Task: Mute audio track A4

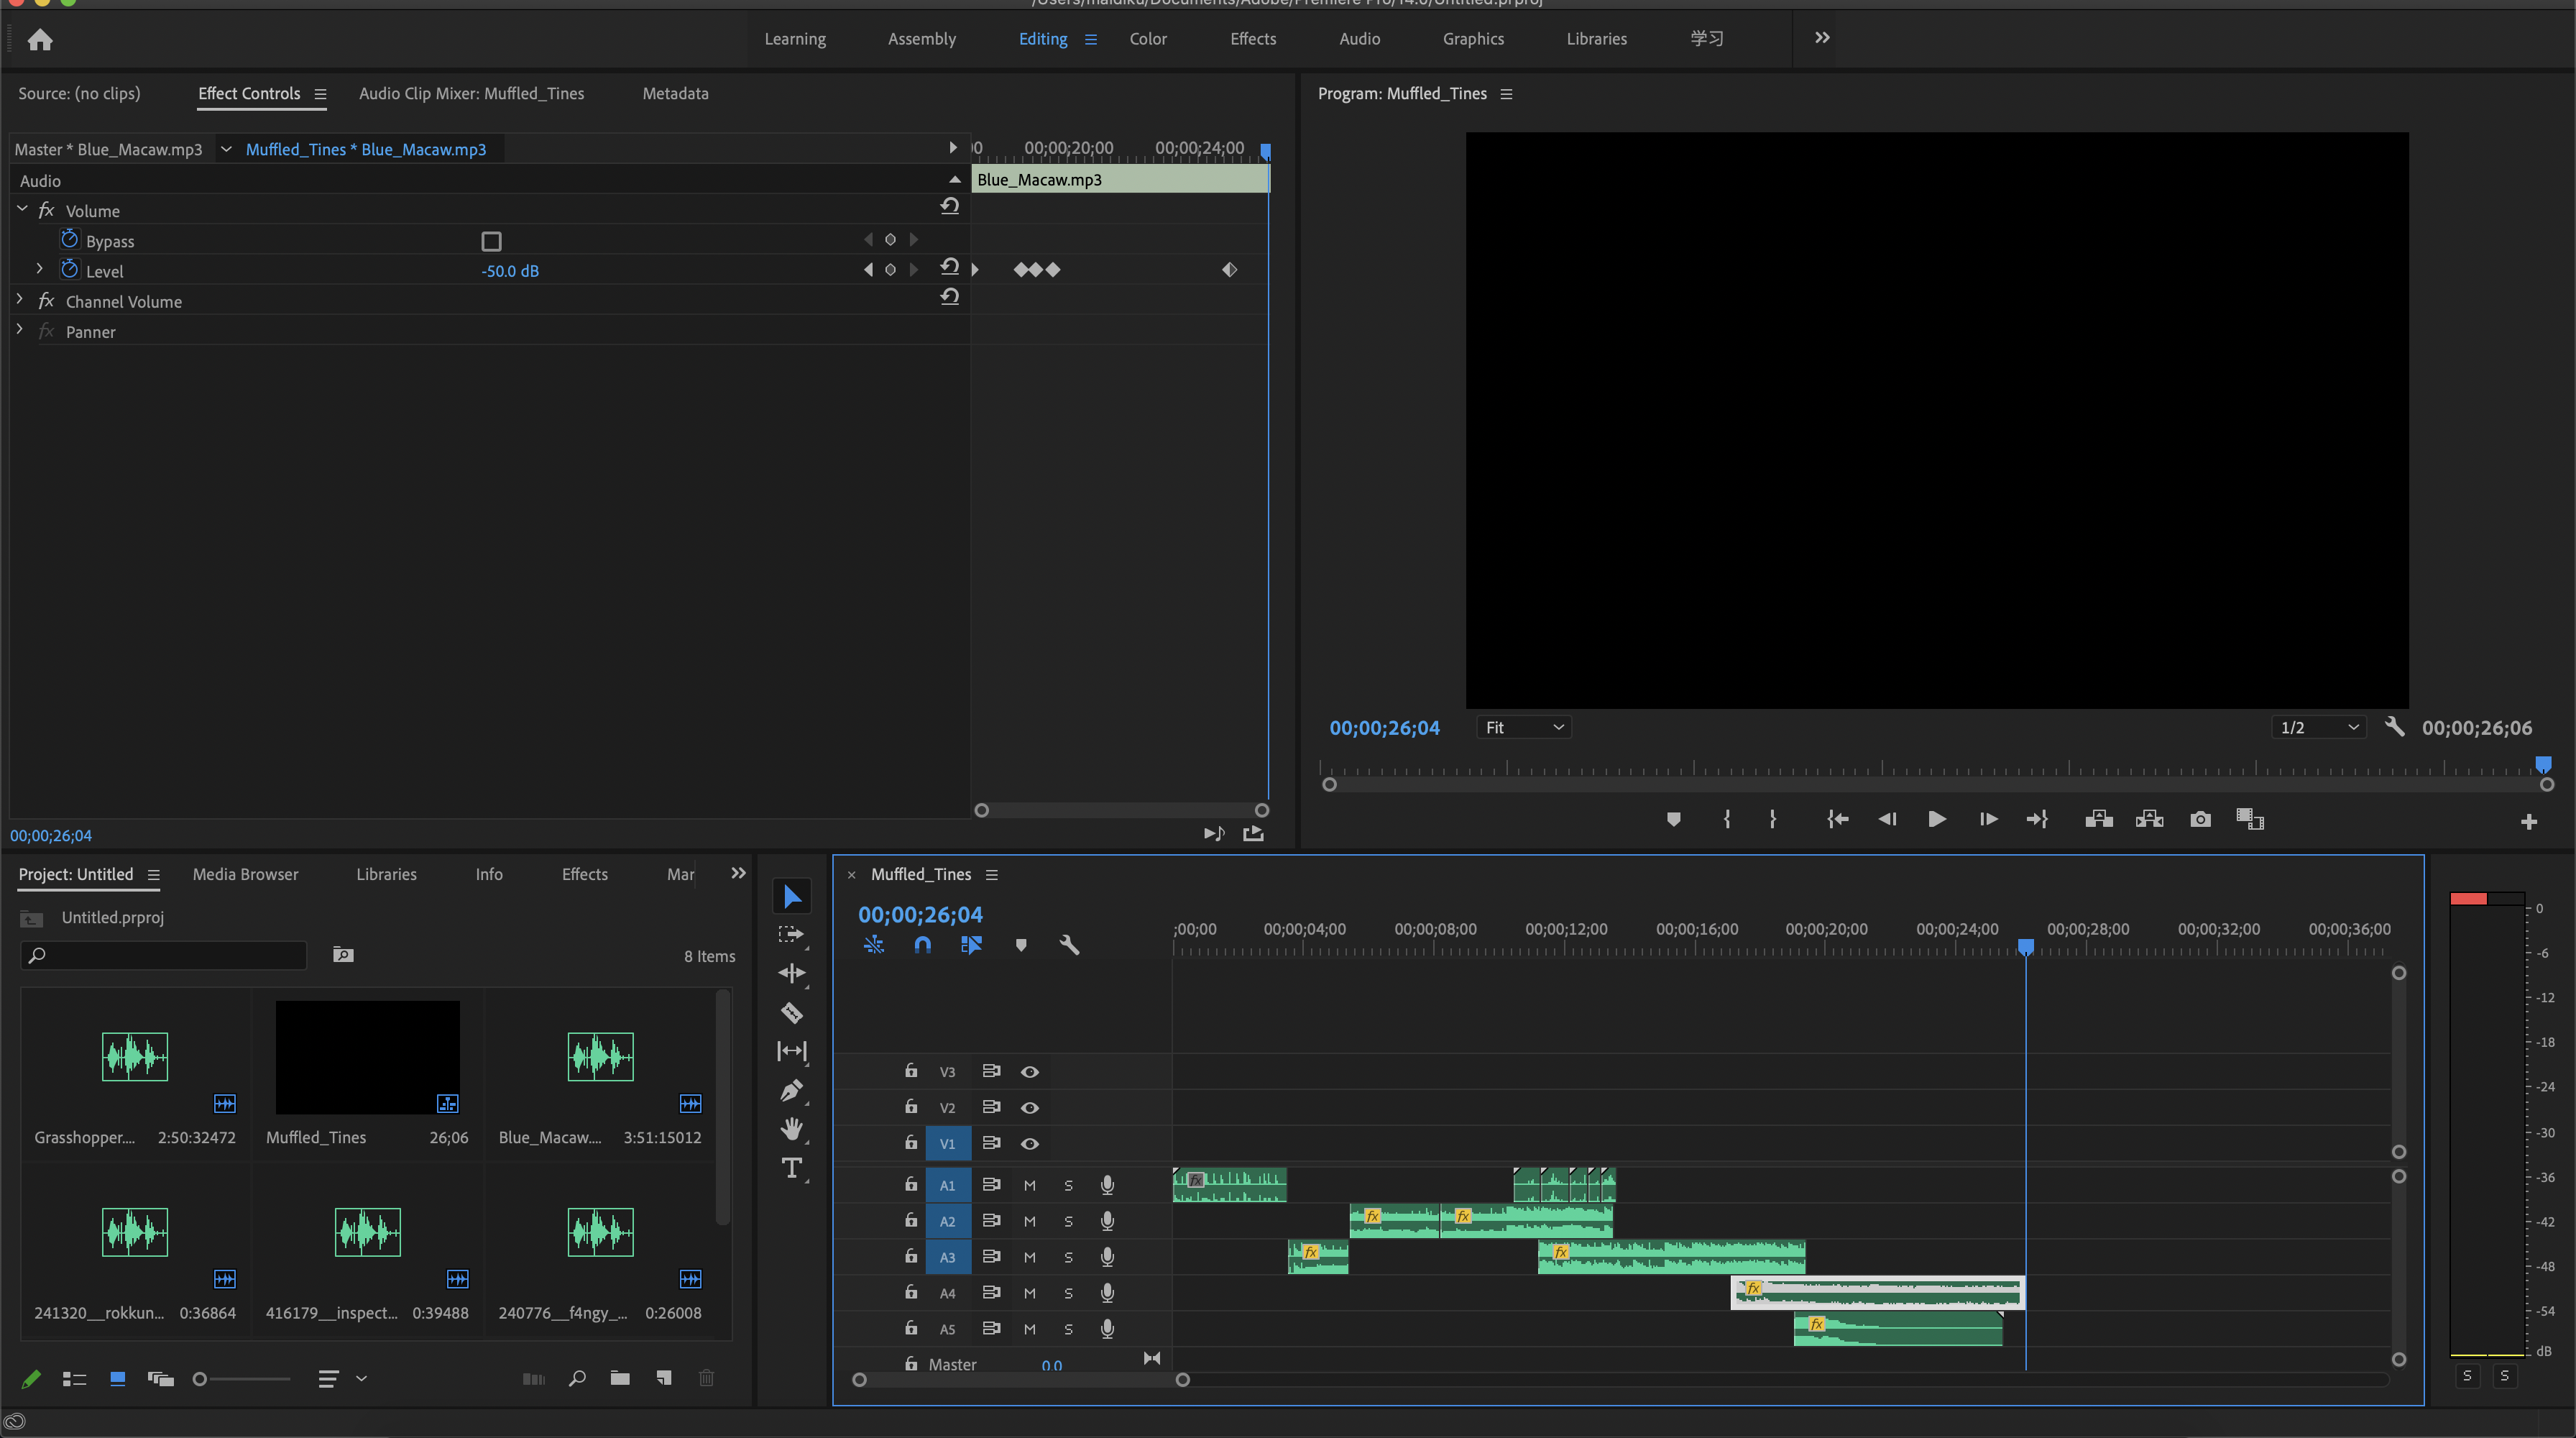Action: (x=1029, y=1293)
